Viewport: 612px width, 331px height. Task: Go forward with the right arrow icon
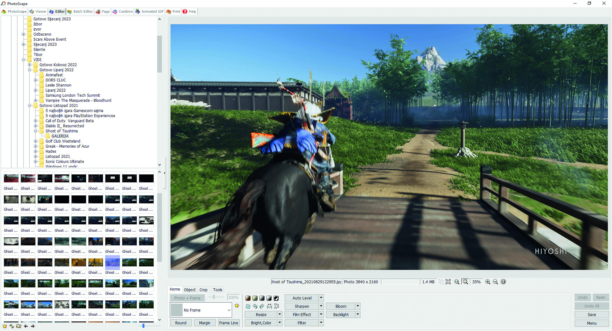pyautogui.click(x=33, y=326)
